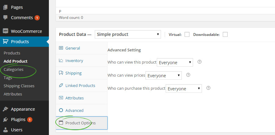Click the Users person icon

click(x=5, y=130)
